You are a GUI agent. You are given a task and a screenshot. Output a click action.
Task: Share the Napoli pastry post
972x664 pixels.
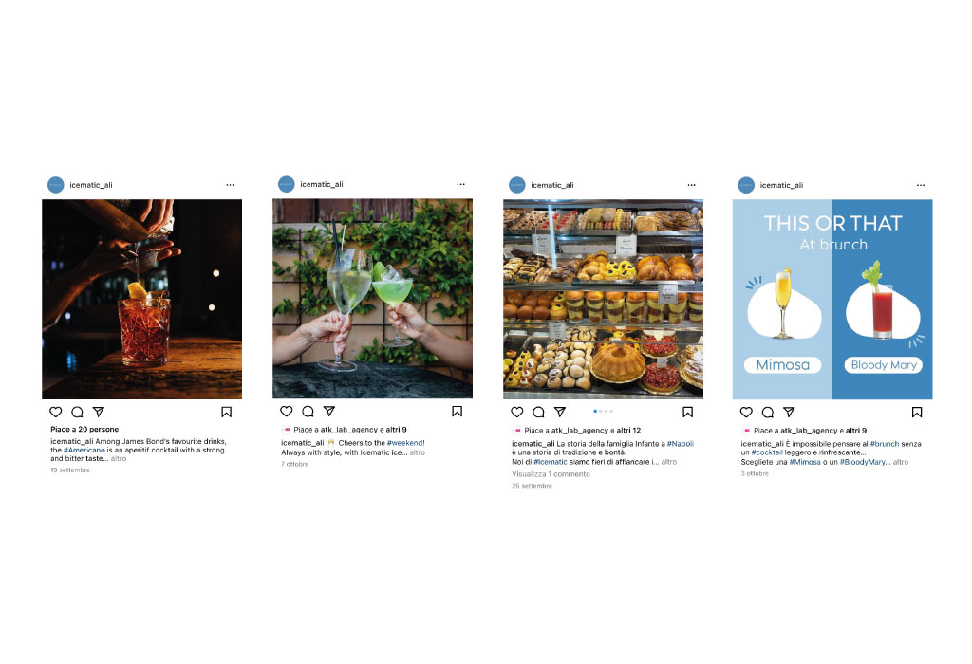click(560, 412)
